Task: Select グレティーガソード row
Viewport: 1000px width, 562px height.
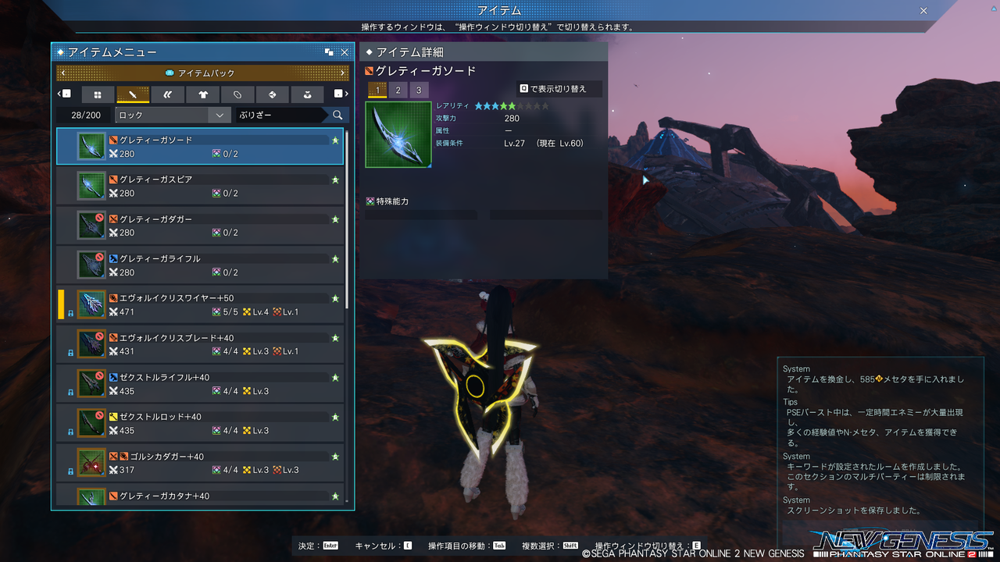Action: [x=200, y=147]
